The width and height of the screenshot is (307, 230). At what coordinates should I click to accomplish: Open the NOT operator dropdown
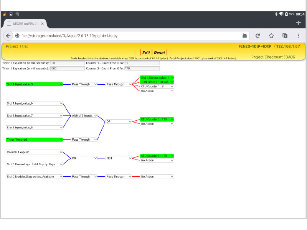tap(119, 158)
